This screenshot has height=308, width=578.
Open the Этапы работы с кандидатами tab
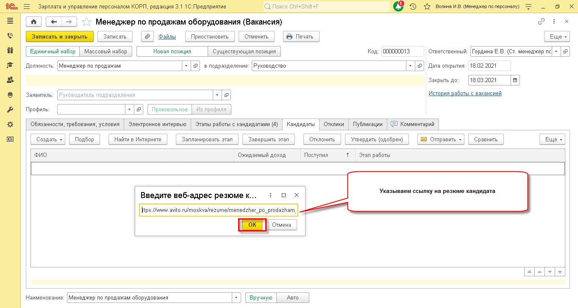(236, 124)
